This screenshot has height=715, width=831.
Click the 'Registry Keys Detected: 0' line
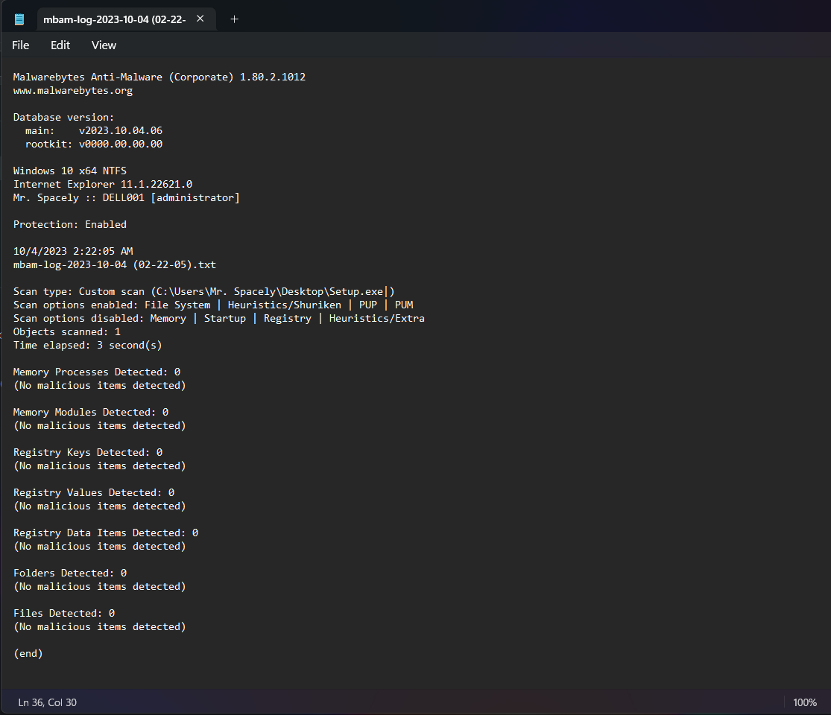pyautogui.click(x=88, y=453)
